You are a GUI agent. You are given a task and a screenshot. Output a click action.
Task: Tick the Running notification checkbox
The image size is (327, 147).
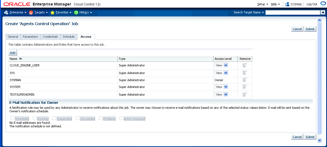[x=35, y=118]
